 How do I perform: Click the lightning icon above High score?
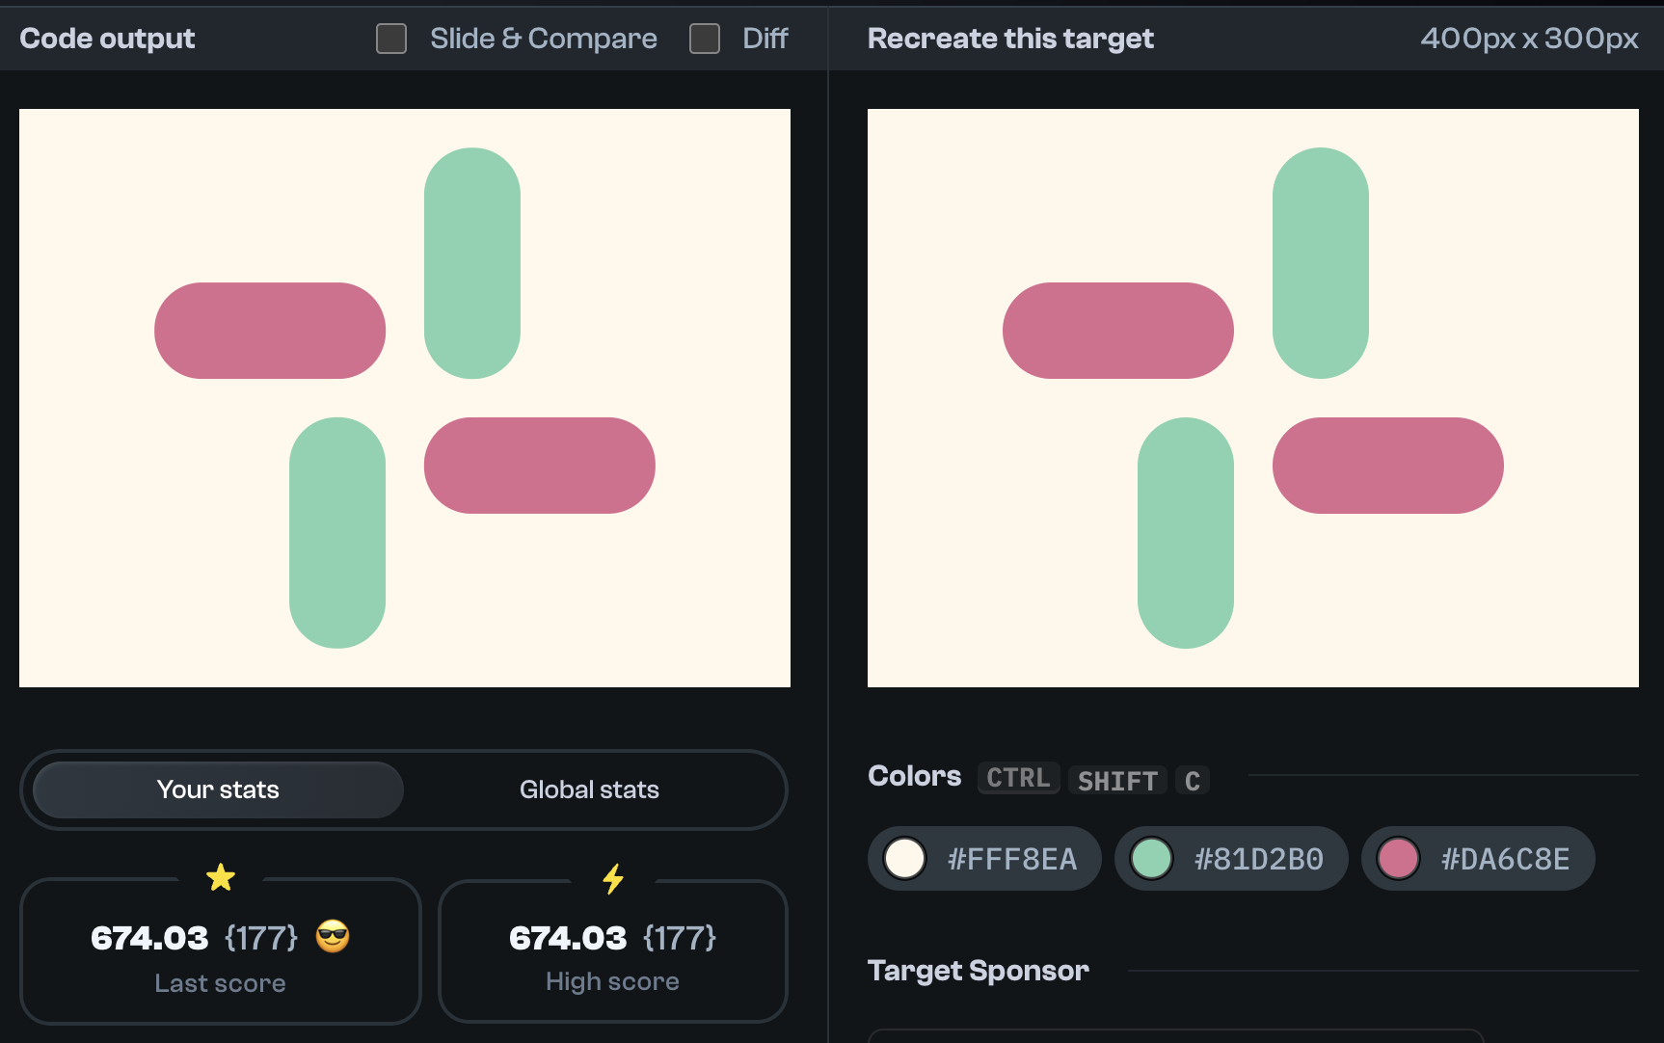coord(613,876)
